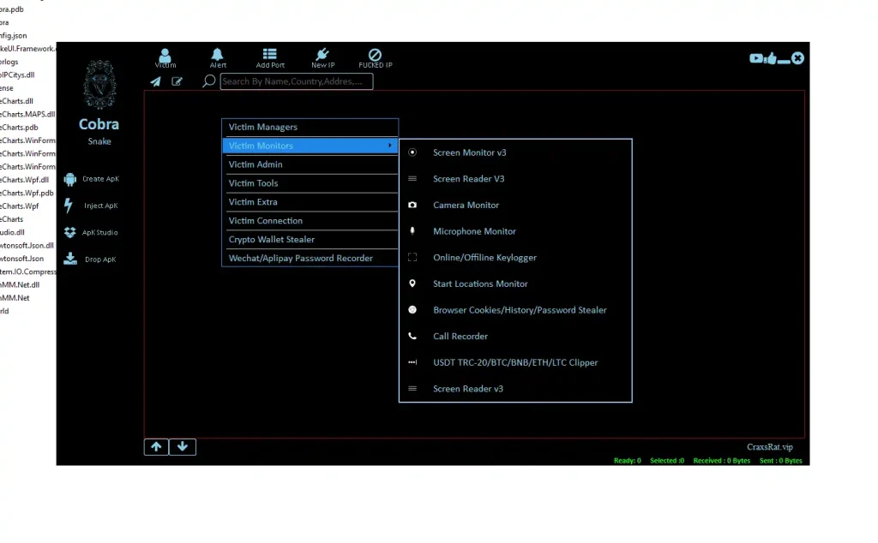The width and height of the screenshot is (878, 543).
Task: Click the thumbs-up icon at top right
Action: (x=769, y=58)
